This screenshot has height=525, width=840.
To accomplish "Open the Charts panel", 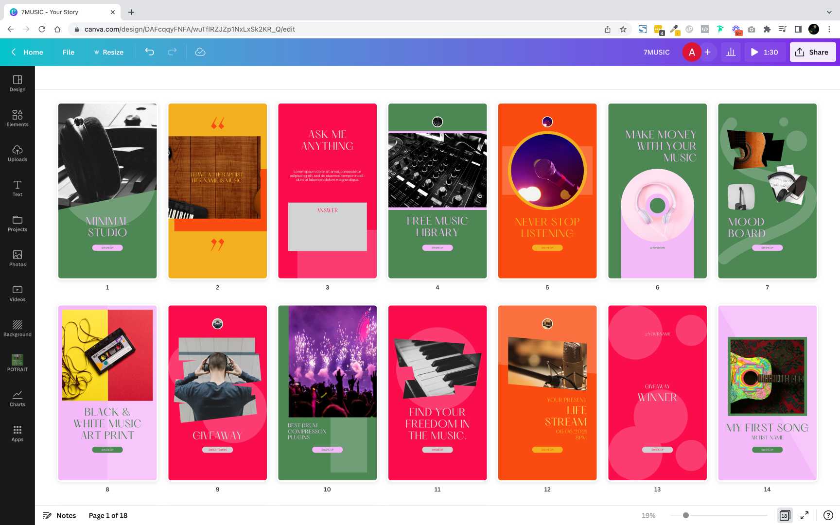I will click(17, 398).
